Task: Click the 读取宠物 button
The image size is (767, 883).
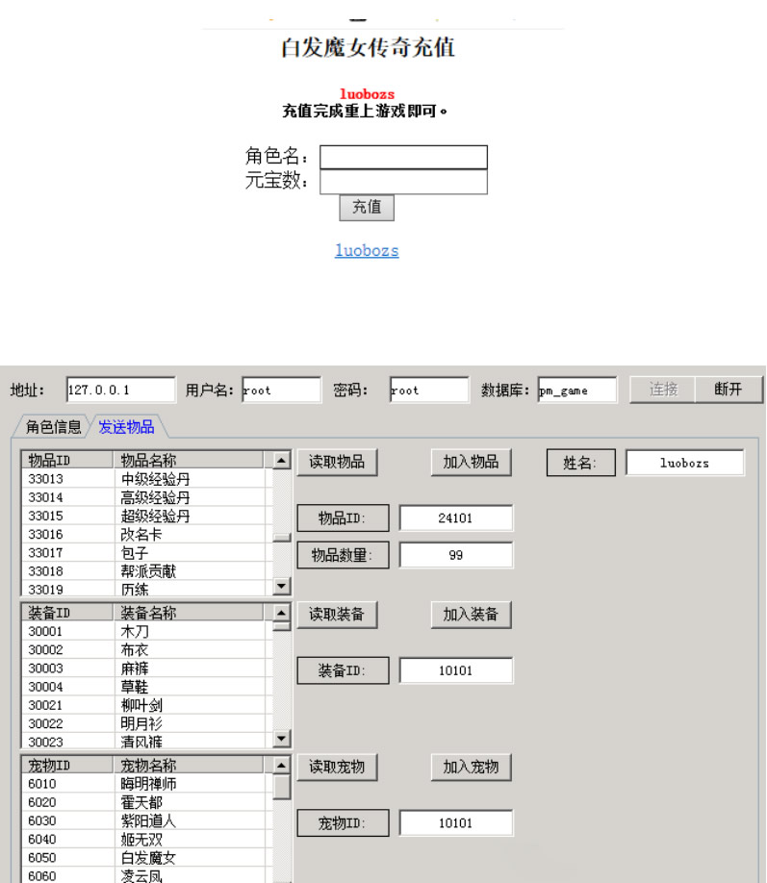Action: coord(337,767)
